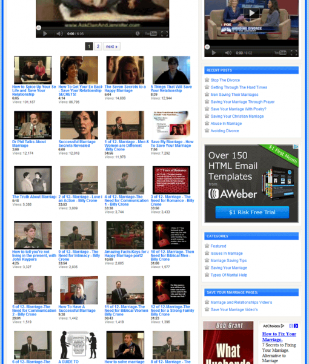Play the main video player
The width and height of the screenshot is (309, 364).
(45, 33)
